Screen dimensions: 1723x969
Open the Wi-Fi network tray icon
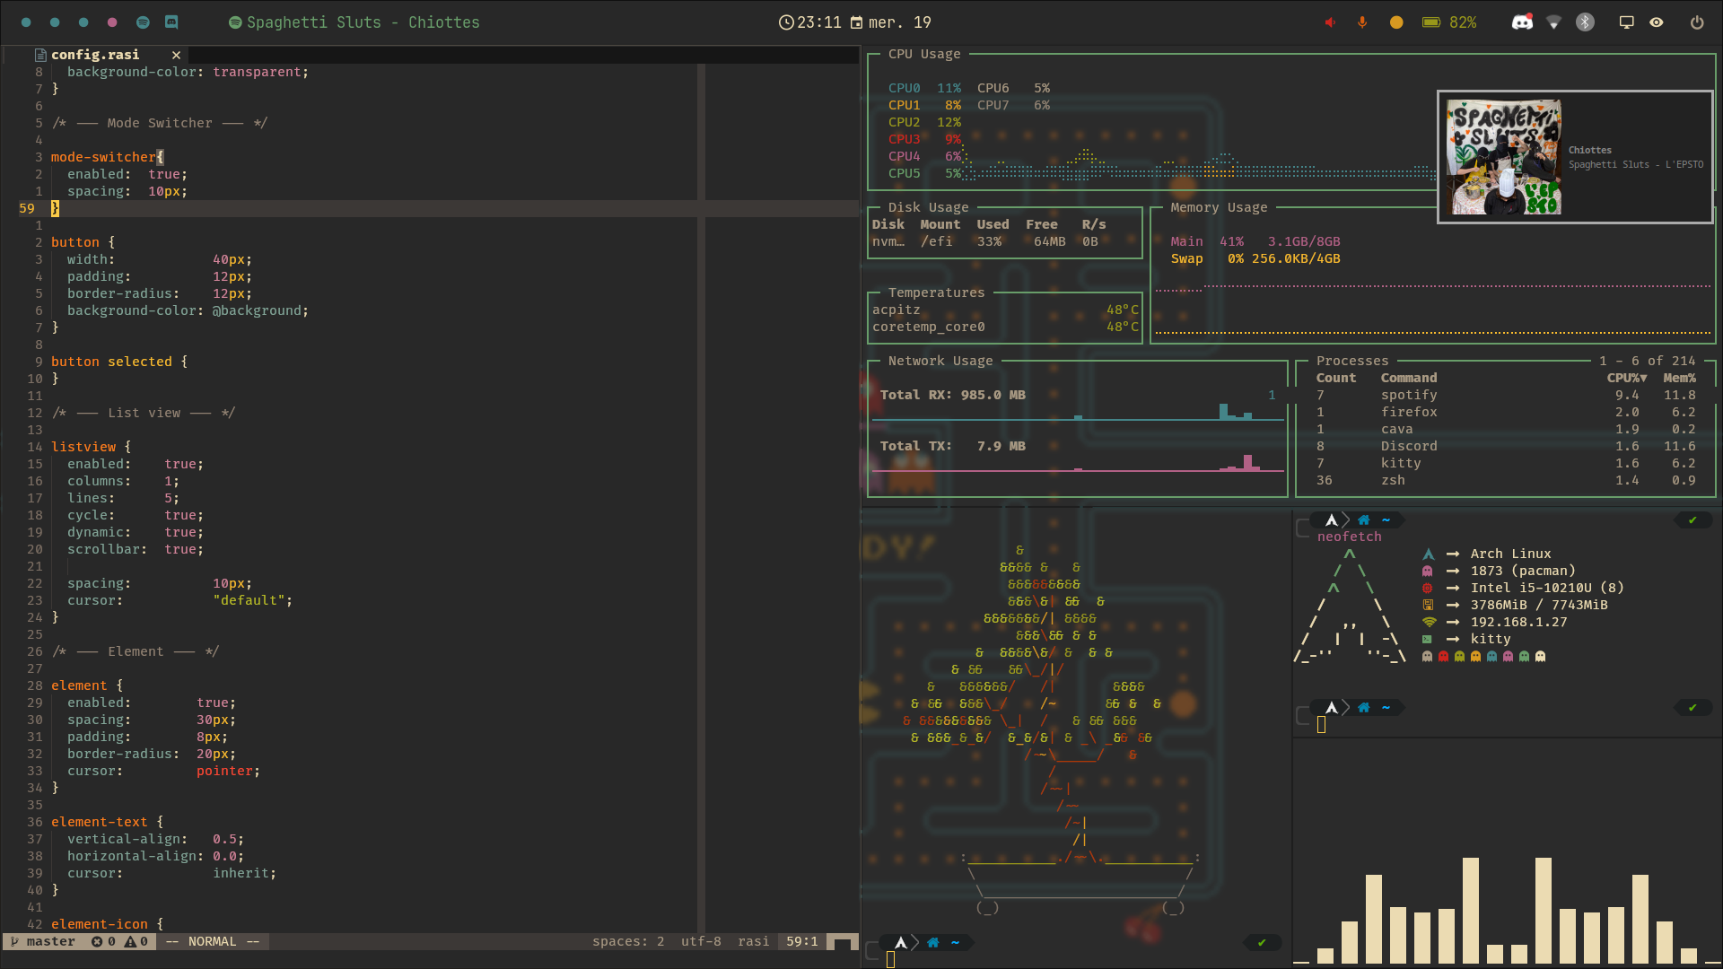[x=1554, y=22]
